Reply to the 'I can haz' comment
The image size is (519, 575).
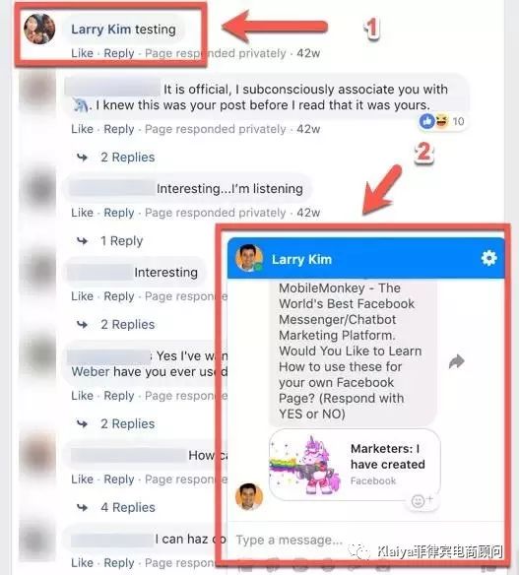tap(119, 563)
